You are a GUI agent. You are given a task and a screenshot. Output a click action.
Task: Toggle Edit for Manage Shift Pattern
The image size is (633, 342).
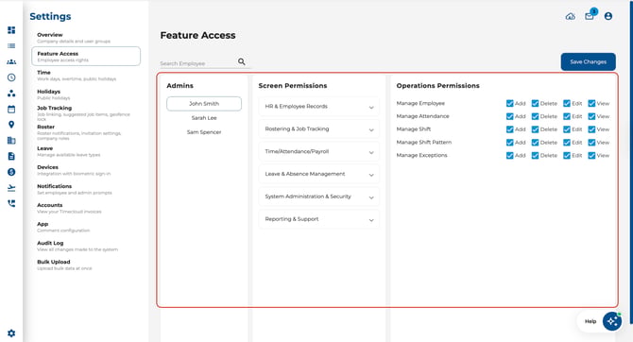click(567, 143)
